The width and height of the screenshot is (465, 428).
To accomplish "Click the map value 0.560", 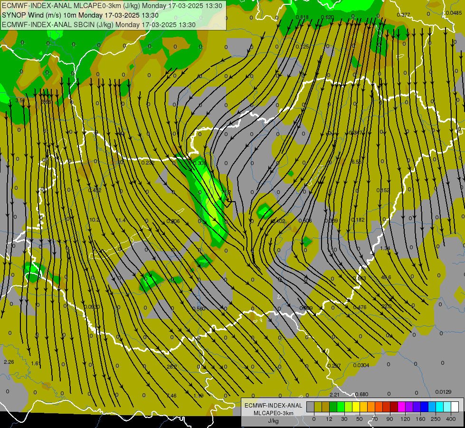I will click(x=199, y=309).
